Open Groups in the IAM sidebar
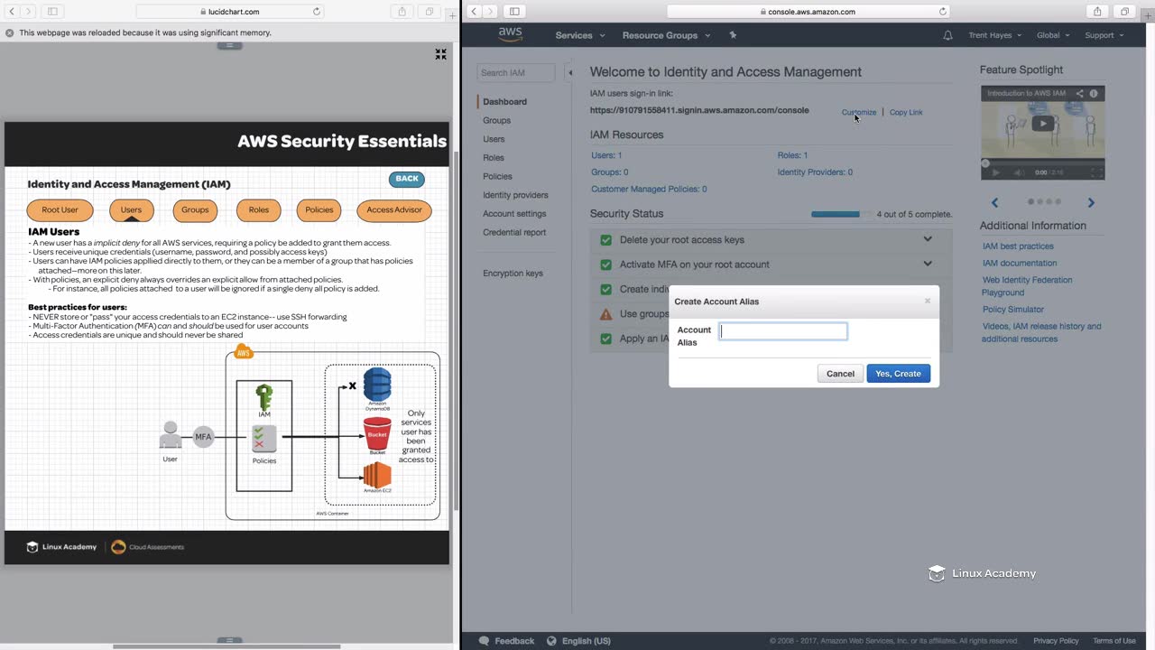The height and width of the screenshot is (650, 1155). pyautogui.click(x=496, y=120)
